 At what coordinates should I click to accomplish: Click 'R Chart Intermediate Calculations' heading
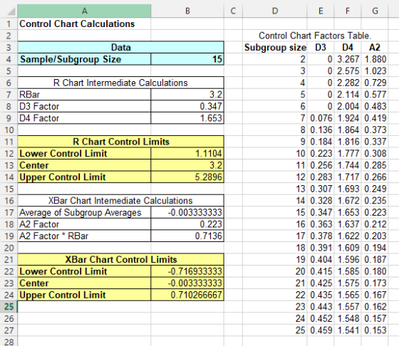click(121, 83)
